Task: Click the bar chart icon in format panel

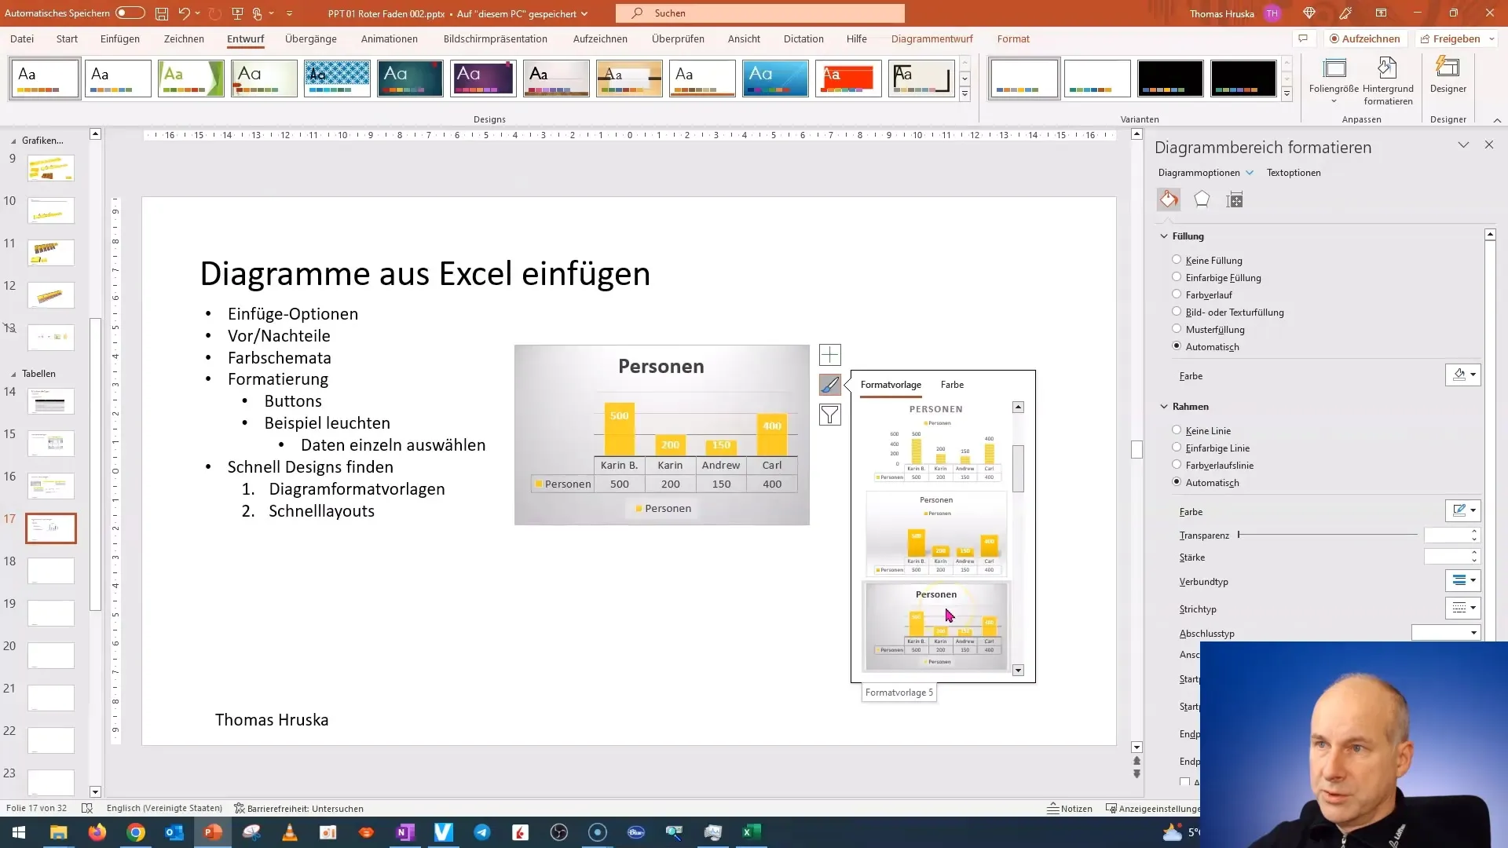Action: pos(1235,200)
